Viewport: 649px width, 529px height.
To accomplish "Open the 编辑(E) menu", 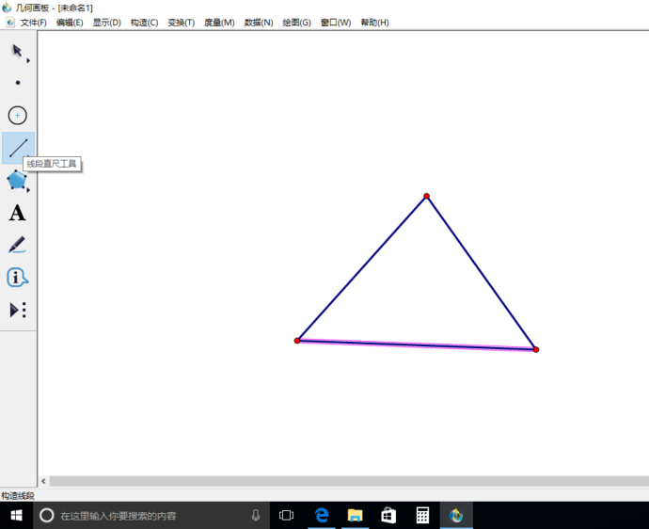I will pyautogui.click(x=70, y=22).
